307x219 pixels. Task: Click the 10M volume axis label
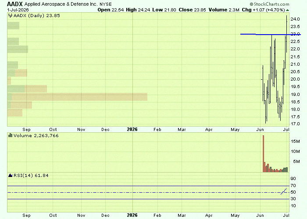pyautogui.click(x=295, y=152)
